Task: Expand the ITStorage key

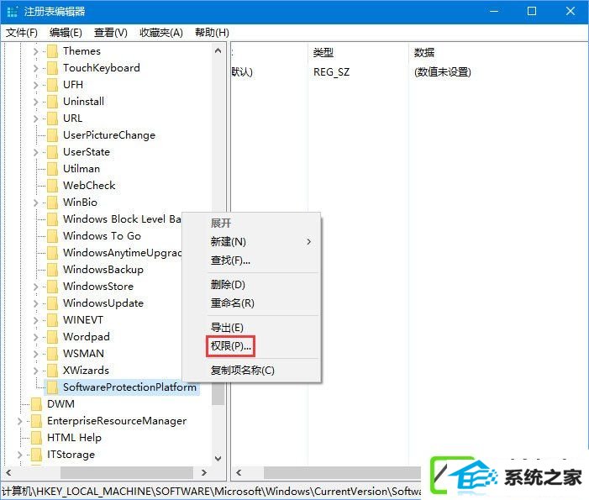Action: [x=20, y=455]
